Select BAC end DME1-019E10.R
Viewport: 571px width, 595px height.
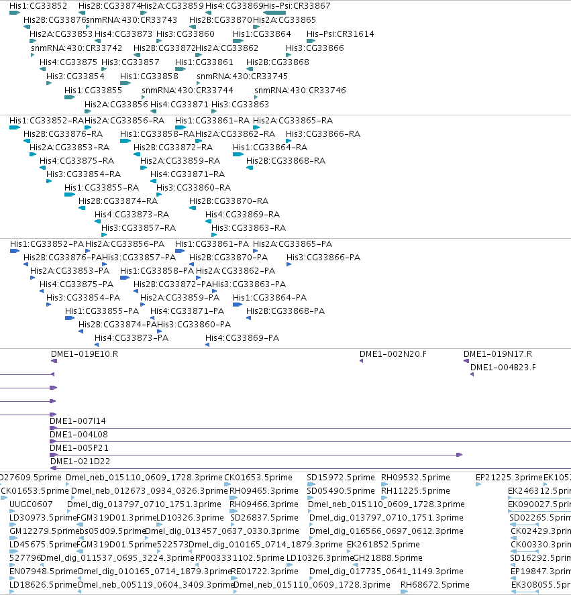pos(85,354)
